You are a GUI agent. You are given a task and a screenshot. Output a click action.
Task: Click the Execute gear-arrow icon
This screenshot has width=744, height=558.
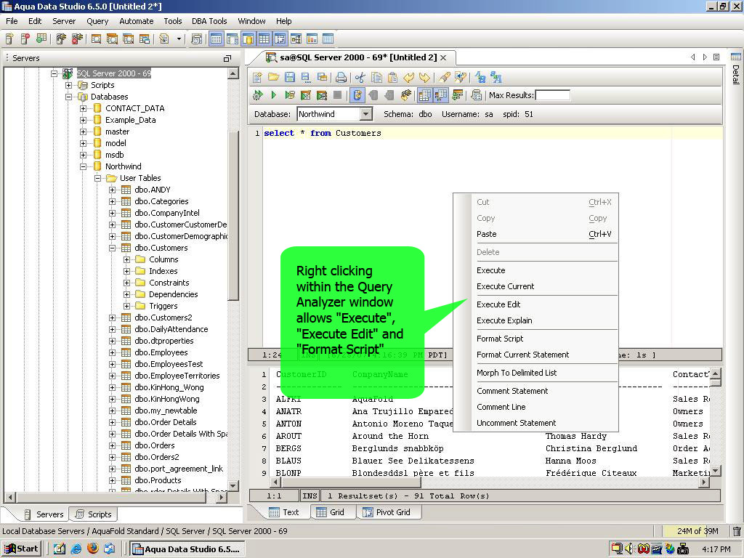coord(258,95)
